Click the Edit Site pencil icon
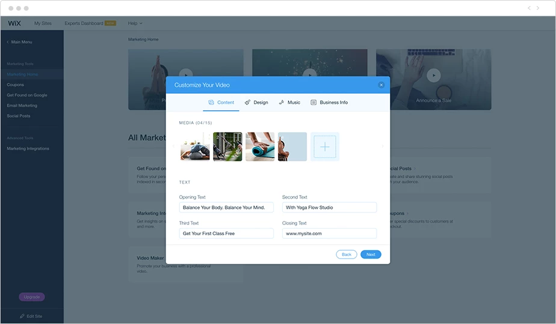Screen dimensions: 556x324 point(22,316)
